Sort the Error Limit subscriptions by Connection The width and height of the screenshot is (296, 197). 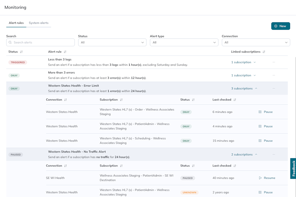(65, 100)
